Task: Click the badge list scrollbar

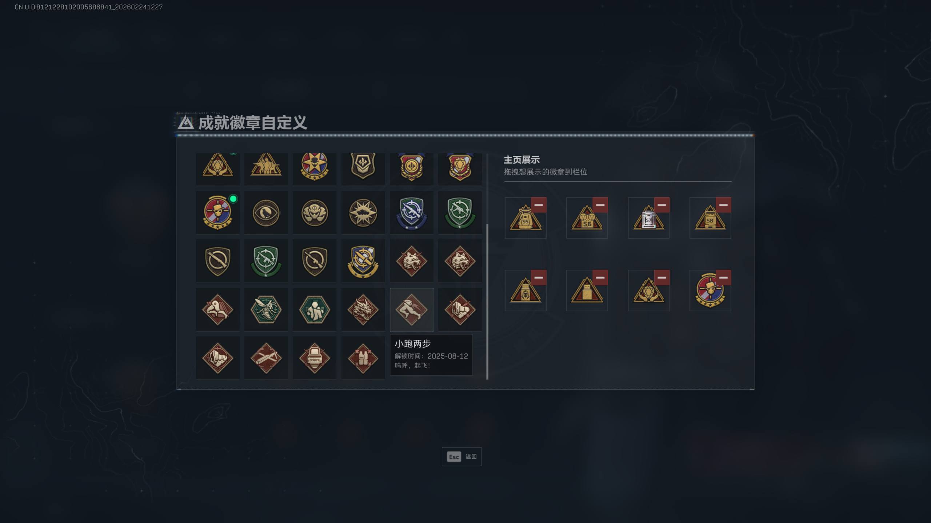Action: pyautogui.click(x=487, y=301)
